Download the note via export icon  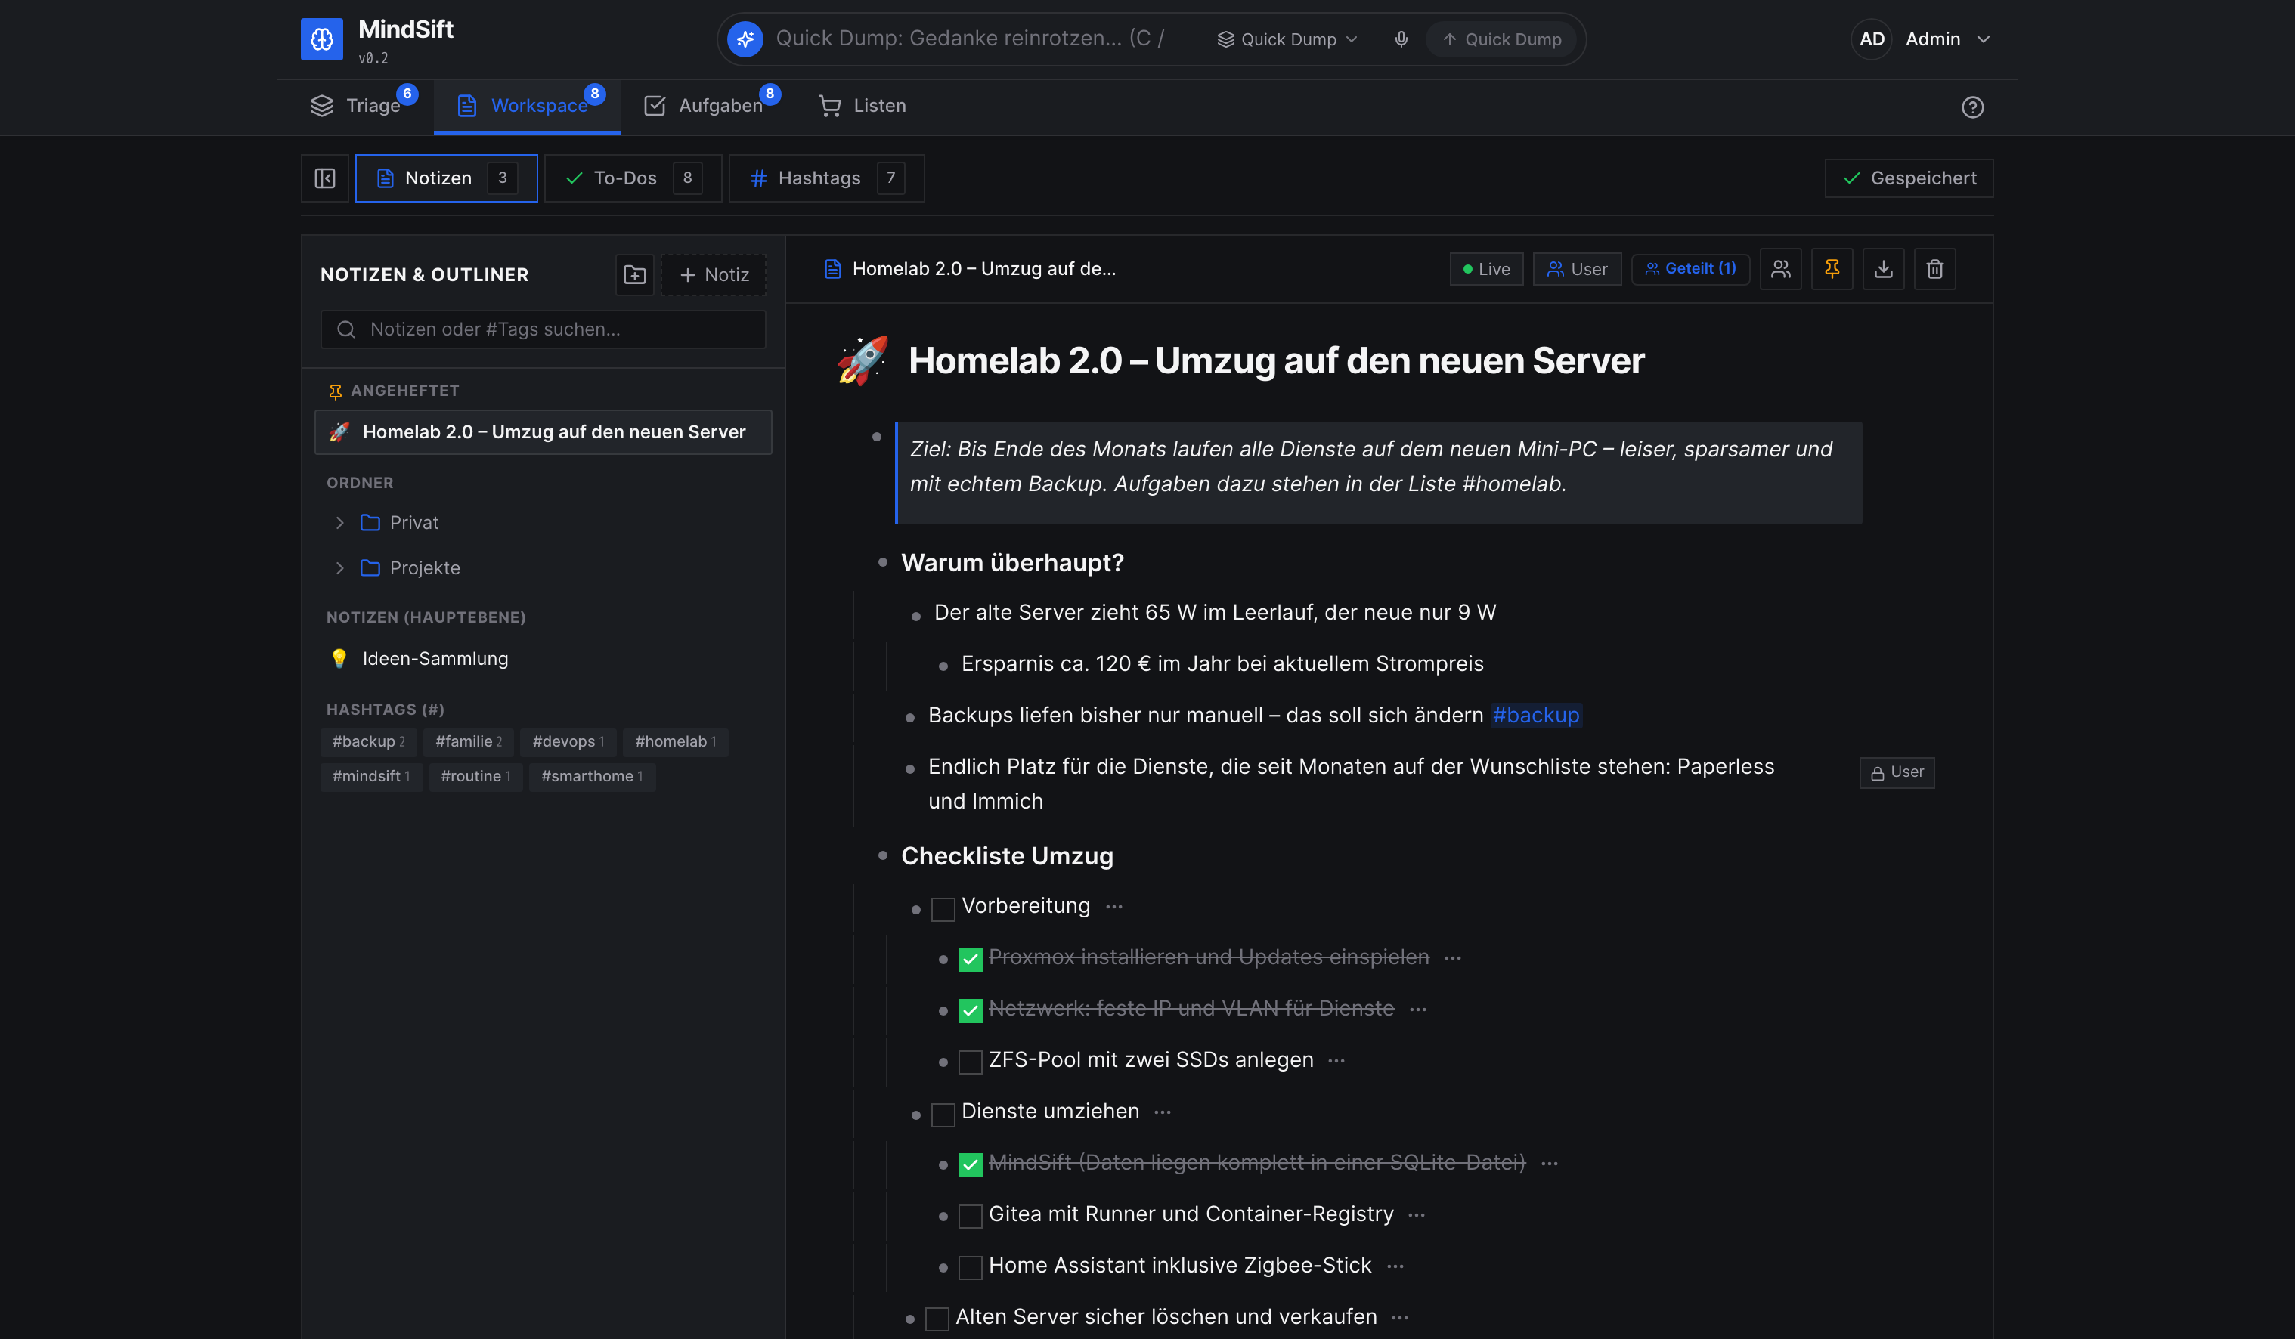coord(1883,270)
